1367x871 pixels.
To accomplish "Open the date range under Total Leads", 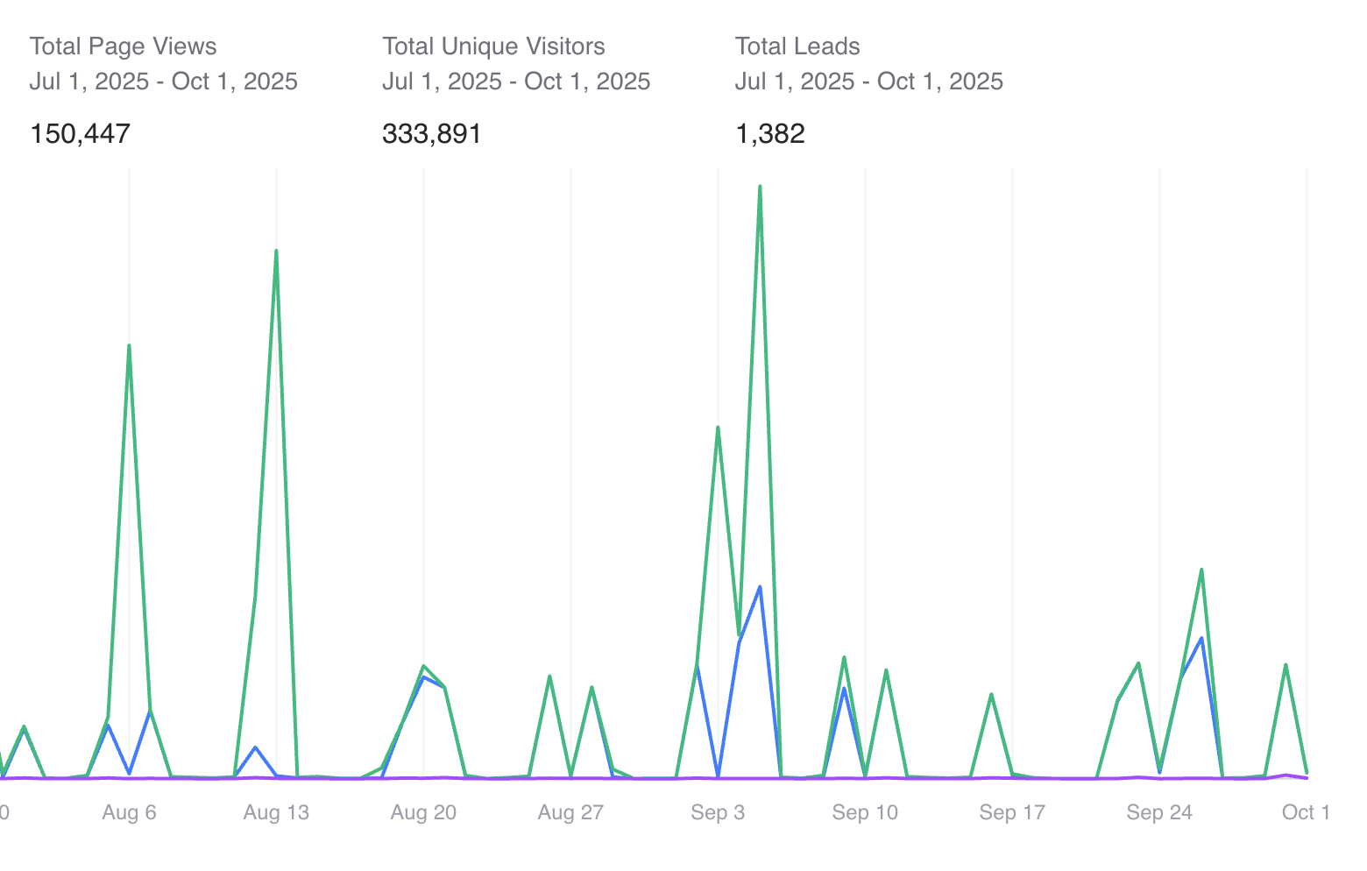I will tap(869, 81).
